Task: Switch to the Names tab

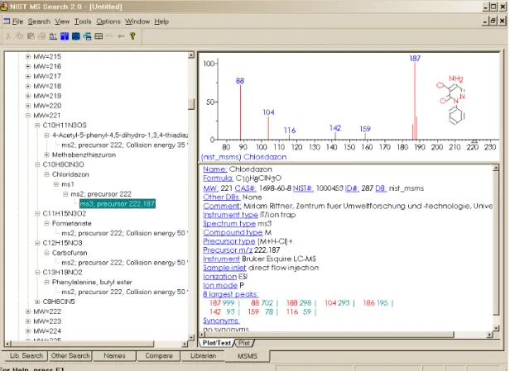Action: (114, 356)
